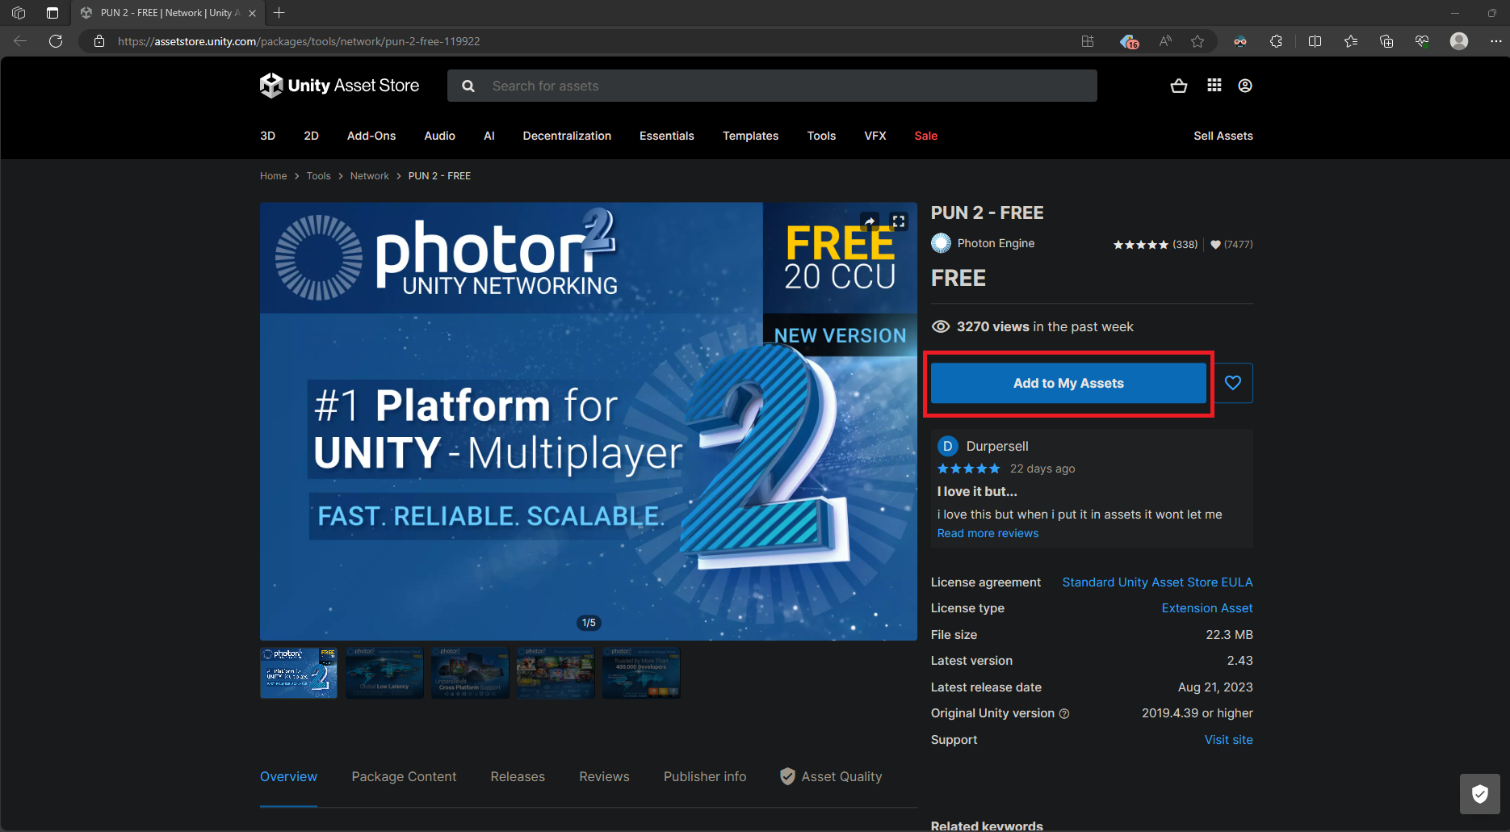Expand the product image to fullscreen
Viewport: 1510px width, 832px height.
pos(898,221)
